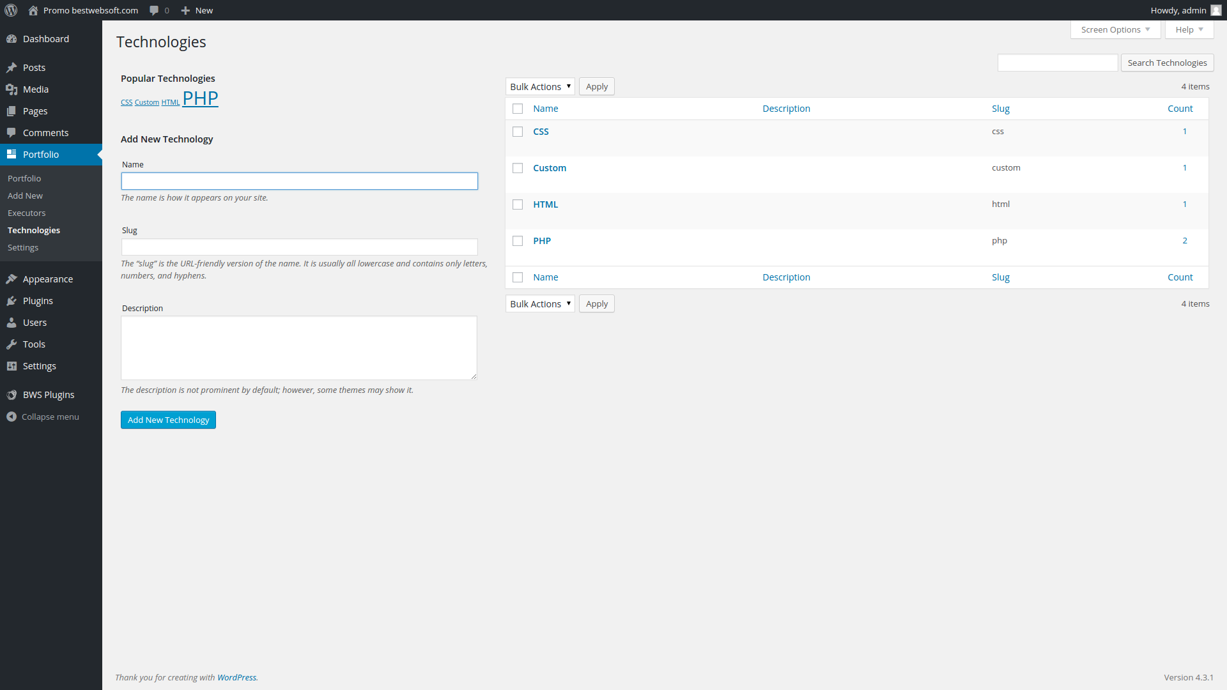Click the HTML tag in Popular Technologies

click(171, 102)
